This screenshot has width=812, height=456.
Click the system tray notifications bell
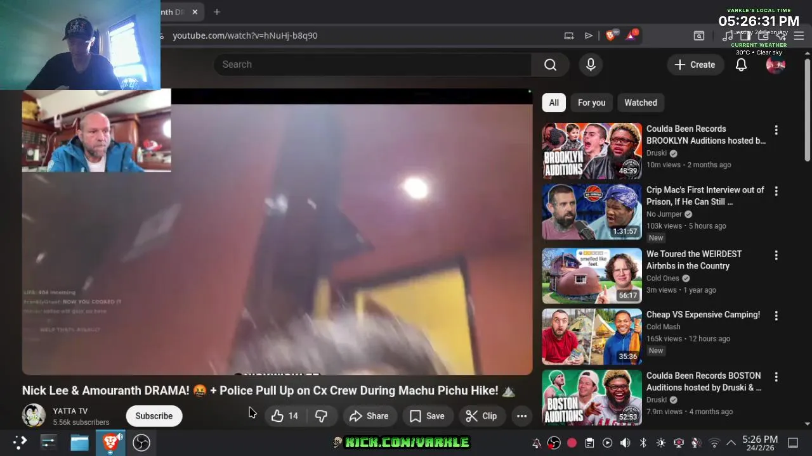pos(536,443)
